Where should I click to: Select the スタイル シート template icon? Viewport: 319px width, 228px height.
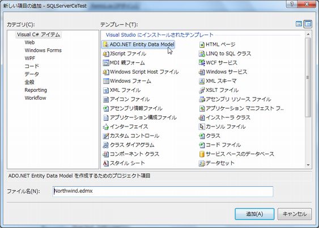point(105,163)
